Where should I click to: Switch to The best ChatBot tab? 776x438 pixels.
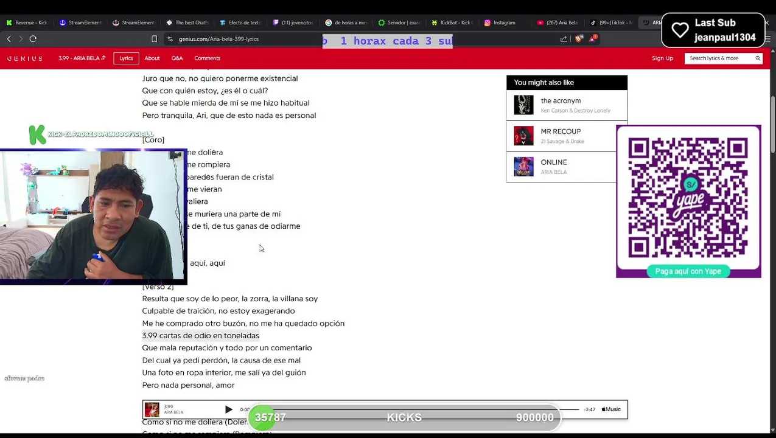[x=187, y=23]
